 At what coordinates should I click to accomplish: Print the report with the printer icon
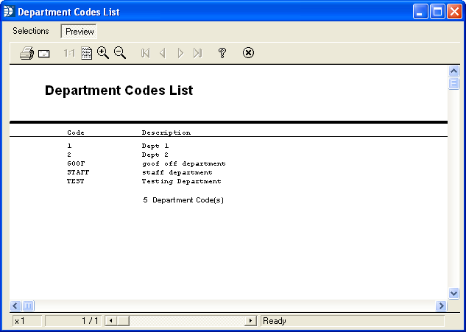pyautogui.click(x=27, y=53)
